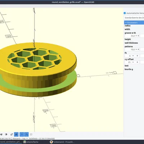
Task: Open the Arbeitsfläche taskbar item
Action: point(31,142)
